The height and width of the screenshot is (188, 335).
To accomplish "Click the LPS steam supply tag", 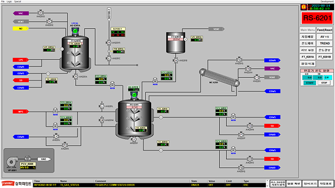I will (21, 60).
